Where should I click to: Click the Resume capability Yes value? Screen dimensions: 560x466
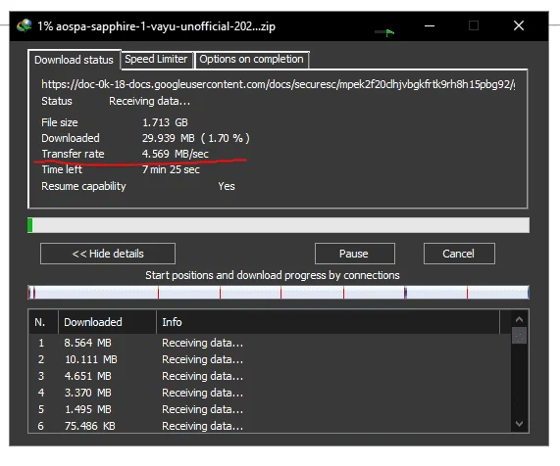227,186
